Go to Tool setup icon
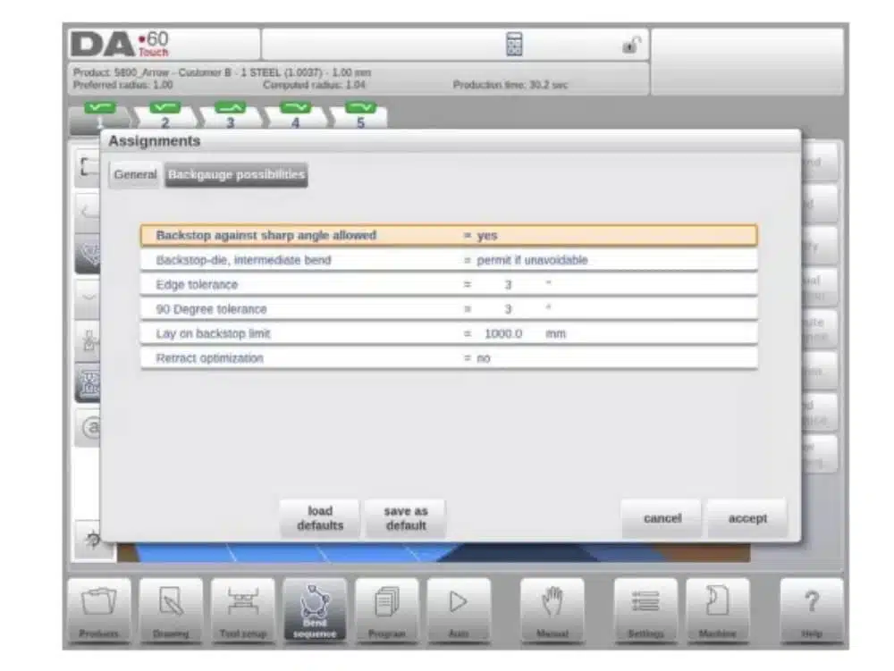Image resolution: width=894 pixels, height=671 pixels. [x=243, y=611]
